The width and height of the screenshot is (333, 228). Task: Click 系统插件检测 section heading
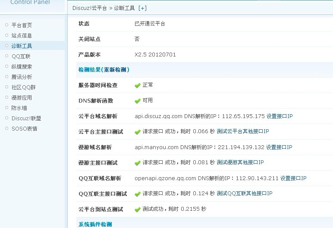(x=95, y=225)
